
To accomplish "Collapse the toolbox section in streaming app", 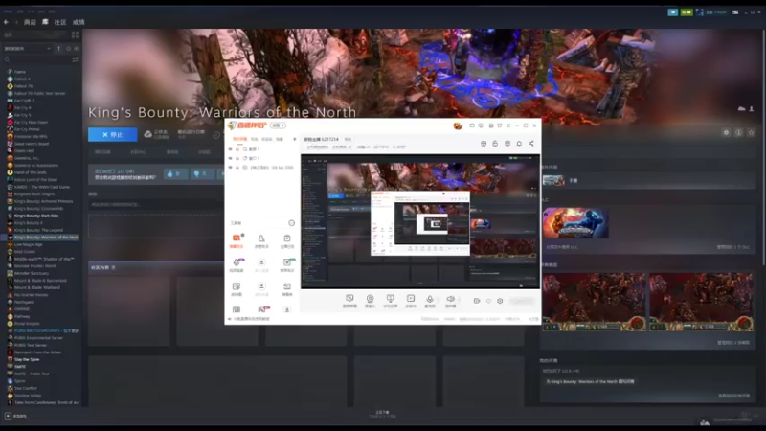I will (x=292, y=223).
